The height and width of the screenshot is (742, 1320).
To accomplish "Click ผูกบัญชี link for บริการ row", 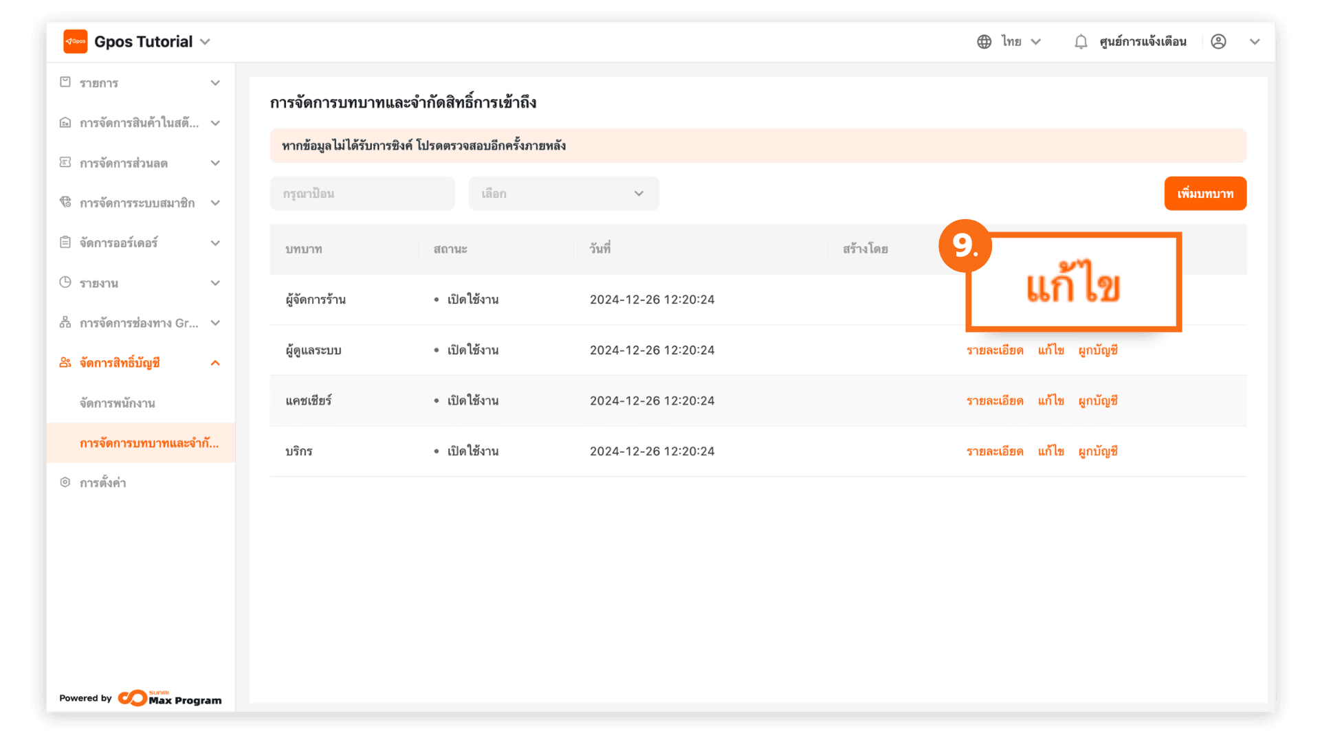I will [x=1097, y=451].
